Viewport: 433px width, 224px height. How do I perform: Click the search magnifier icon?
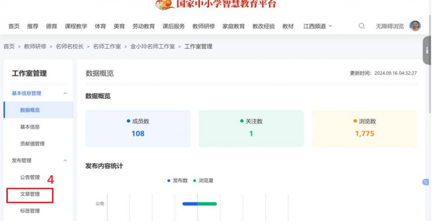[362, 26]
